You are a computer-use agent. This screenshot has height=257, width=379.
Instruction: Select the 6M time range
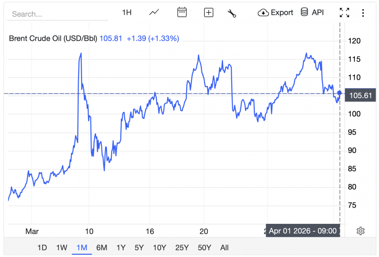click(x=101, y=248)
